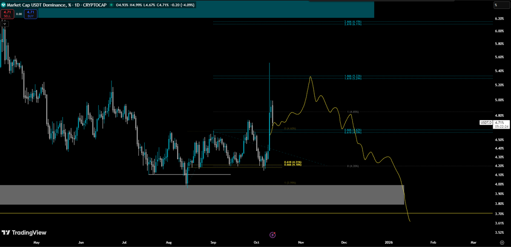This screenshot has height=247, width=511.
Task: Click the purple lightning event marker on the time axis
Action: coord(273,235)
